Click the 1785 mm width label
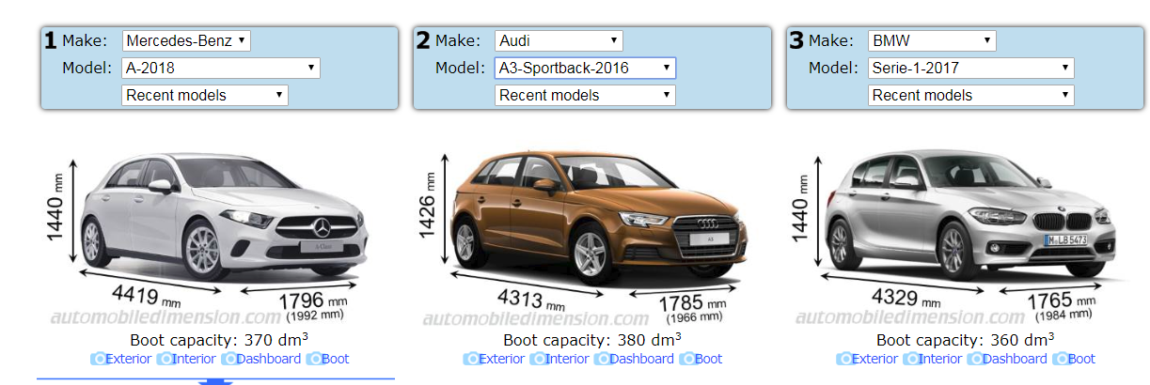Image resolution: width=1150 pixels, height=385 pixels. pos(691,302)
